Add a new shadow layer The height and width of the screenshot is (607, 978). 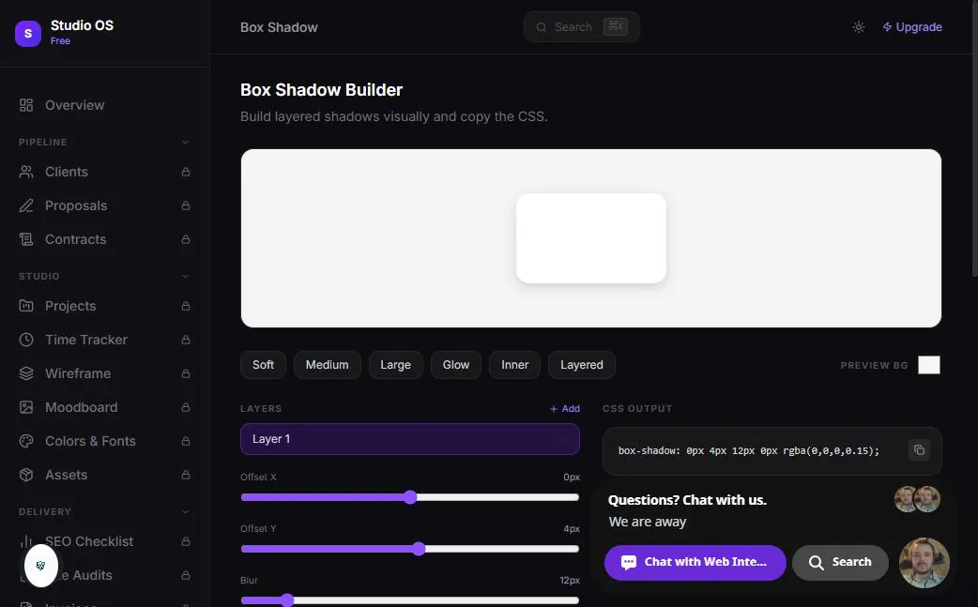565,409
